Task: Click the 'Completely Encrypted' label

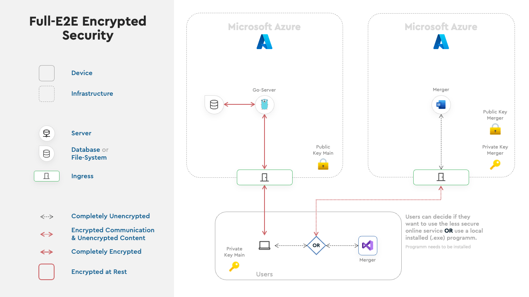Action: tap(106, 252)
